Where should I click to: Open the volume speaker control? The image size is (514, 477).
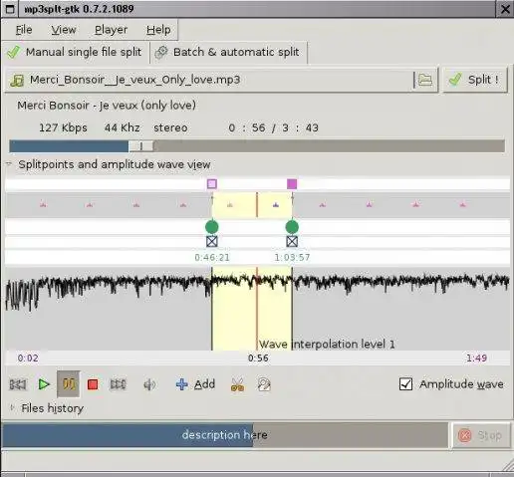149,384
